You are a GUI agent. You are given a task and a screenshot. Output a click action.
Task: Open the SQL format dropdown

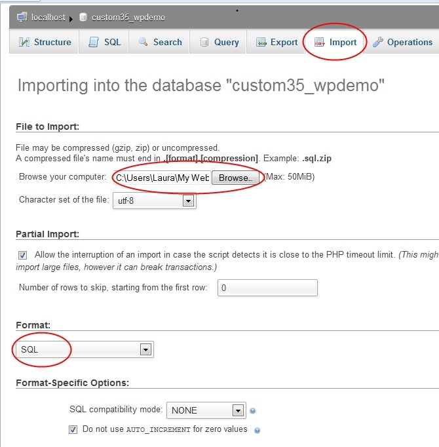tap(85, 349)
